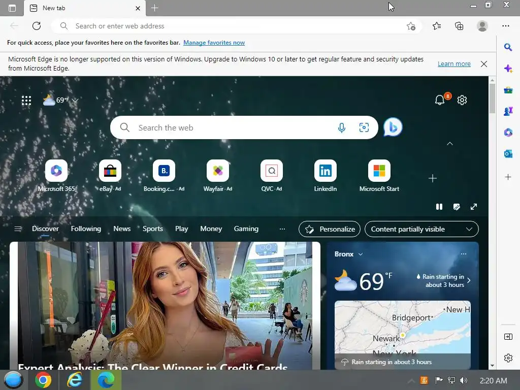This screenshot has width=520, height=390.
Task: Collapse quick links chevron
Action: tap(450, 144)
